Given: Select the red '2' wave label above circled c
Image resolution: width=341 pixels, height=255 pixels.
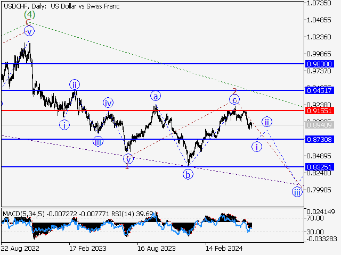Looking at the screenshot, I should click(234, 91).
